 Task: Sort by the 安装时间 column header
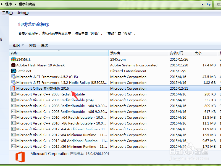point(181,53)
